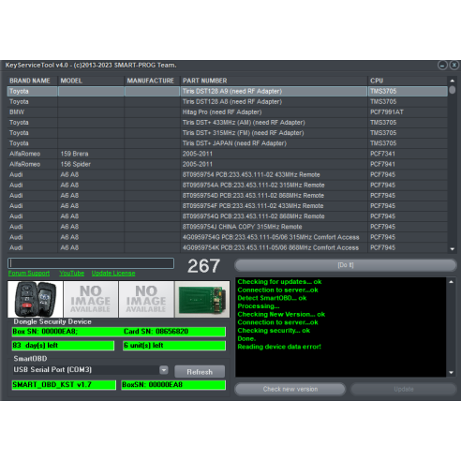Viewport: 461px width, 461px height.
Task: Click the PCF7941 CPU cell
Action: [408, 164]
